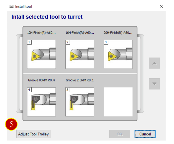
Task: Click the slot number 5 badge
Action: (x=68, y=90)
